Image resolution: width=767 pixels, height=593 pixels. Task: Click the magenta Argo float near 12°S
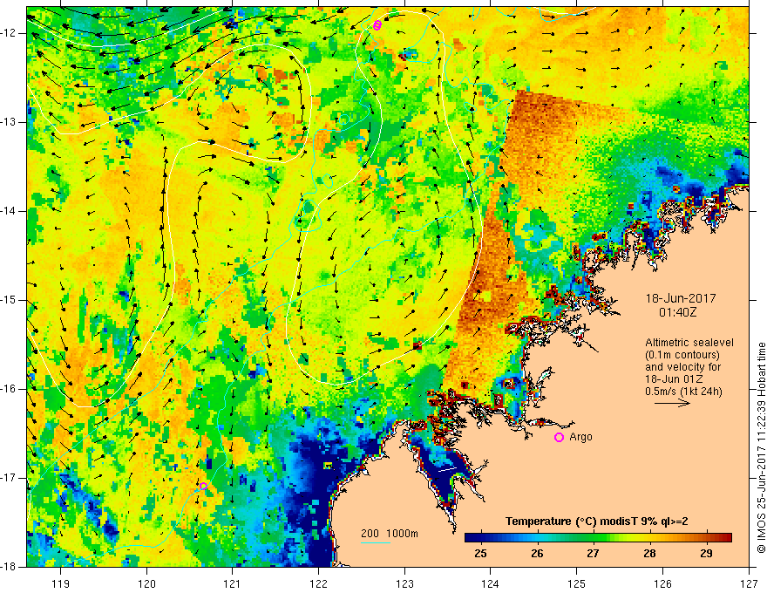377,25
